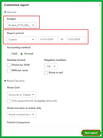Click the Run report button

91,133
